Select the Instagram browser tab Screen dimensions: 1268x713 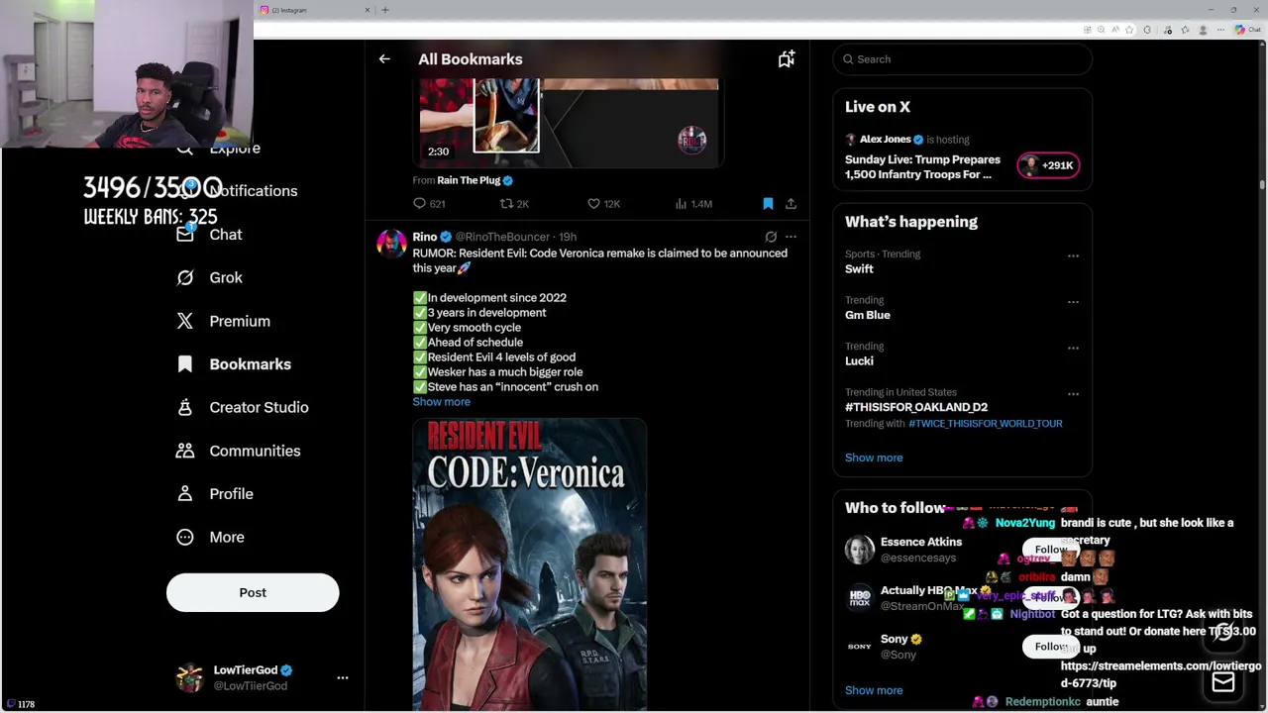point(315,10)
